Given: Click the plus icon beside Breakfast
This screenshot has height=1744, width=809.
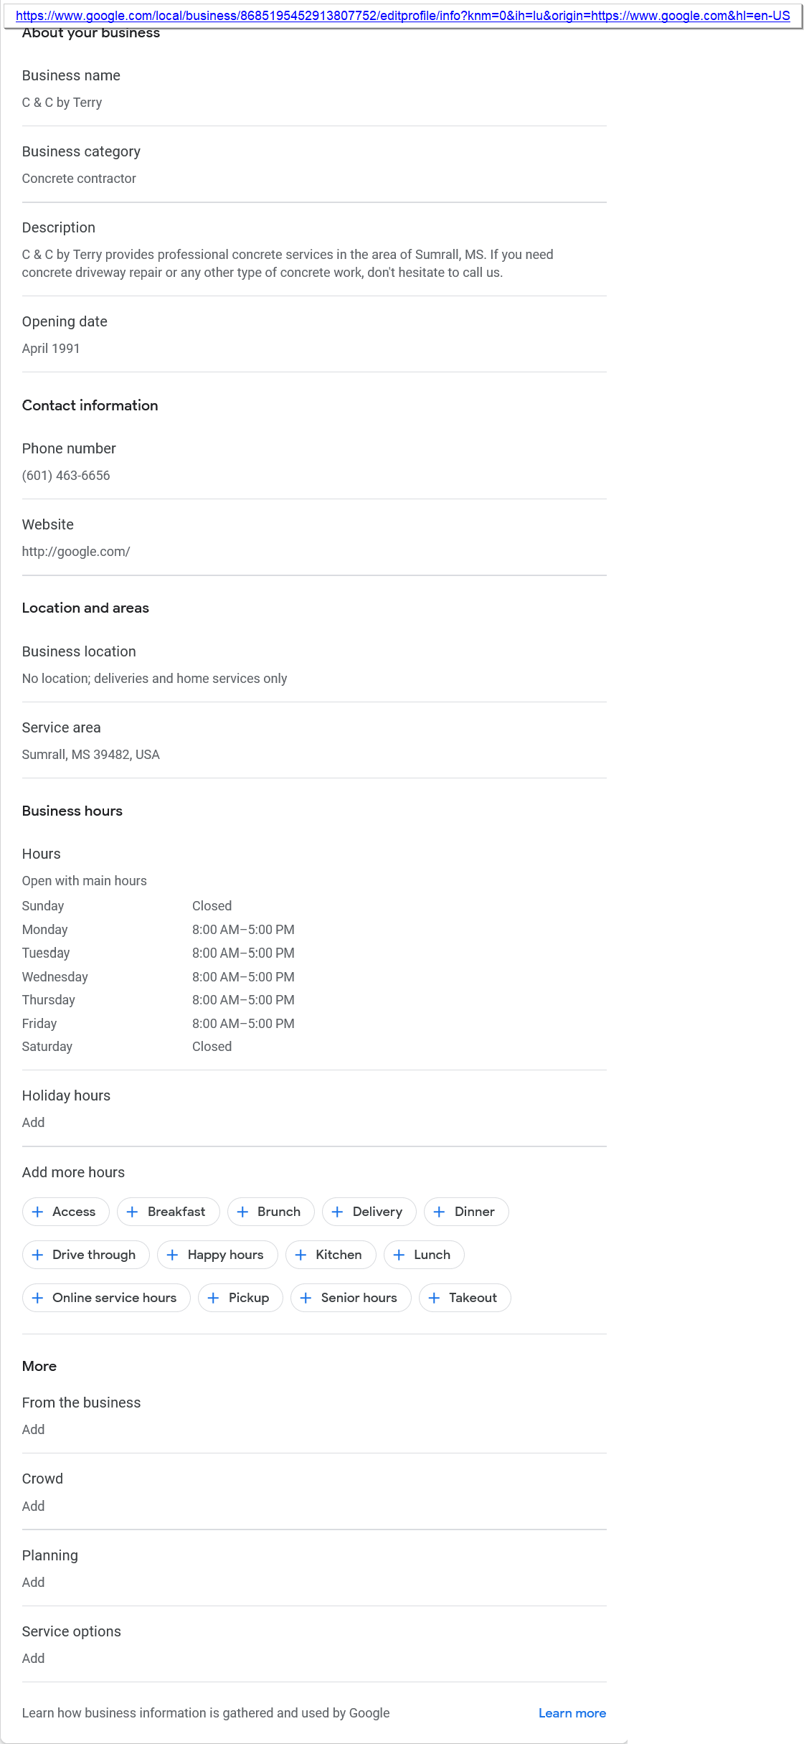Looking at the screenshot, I should [133, 1212].
